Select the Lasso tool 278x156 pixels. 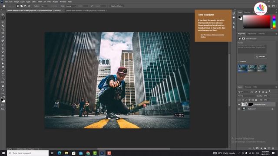[x=3, y=22]
